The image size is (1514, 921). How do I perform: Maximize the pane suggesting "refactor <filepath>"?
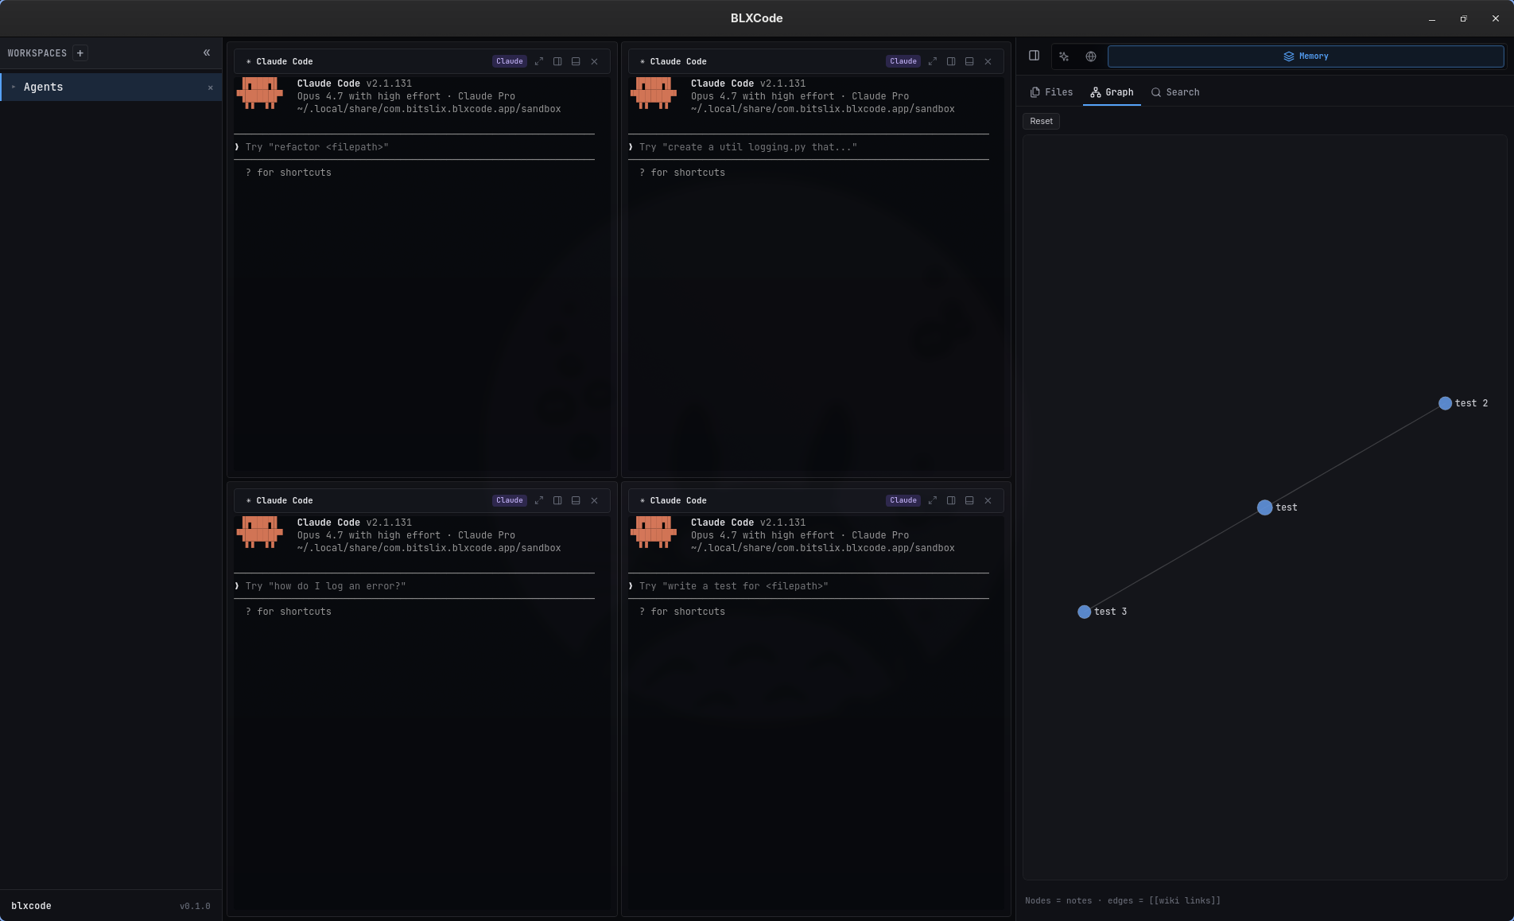pyautogui.click(x=539, y=61)
